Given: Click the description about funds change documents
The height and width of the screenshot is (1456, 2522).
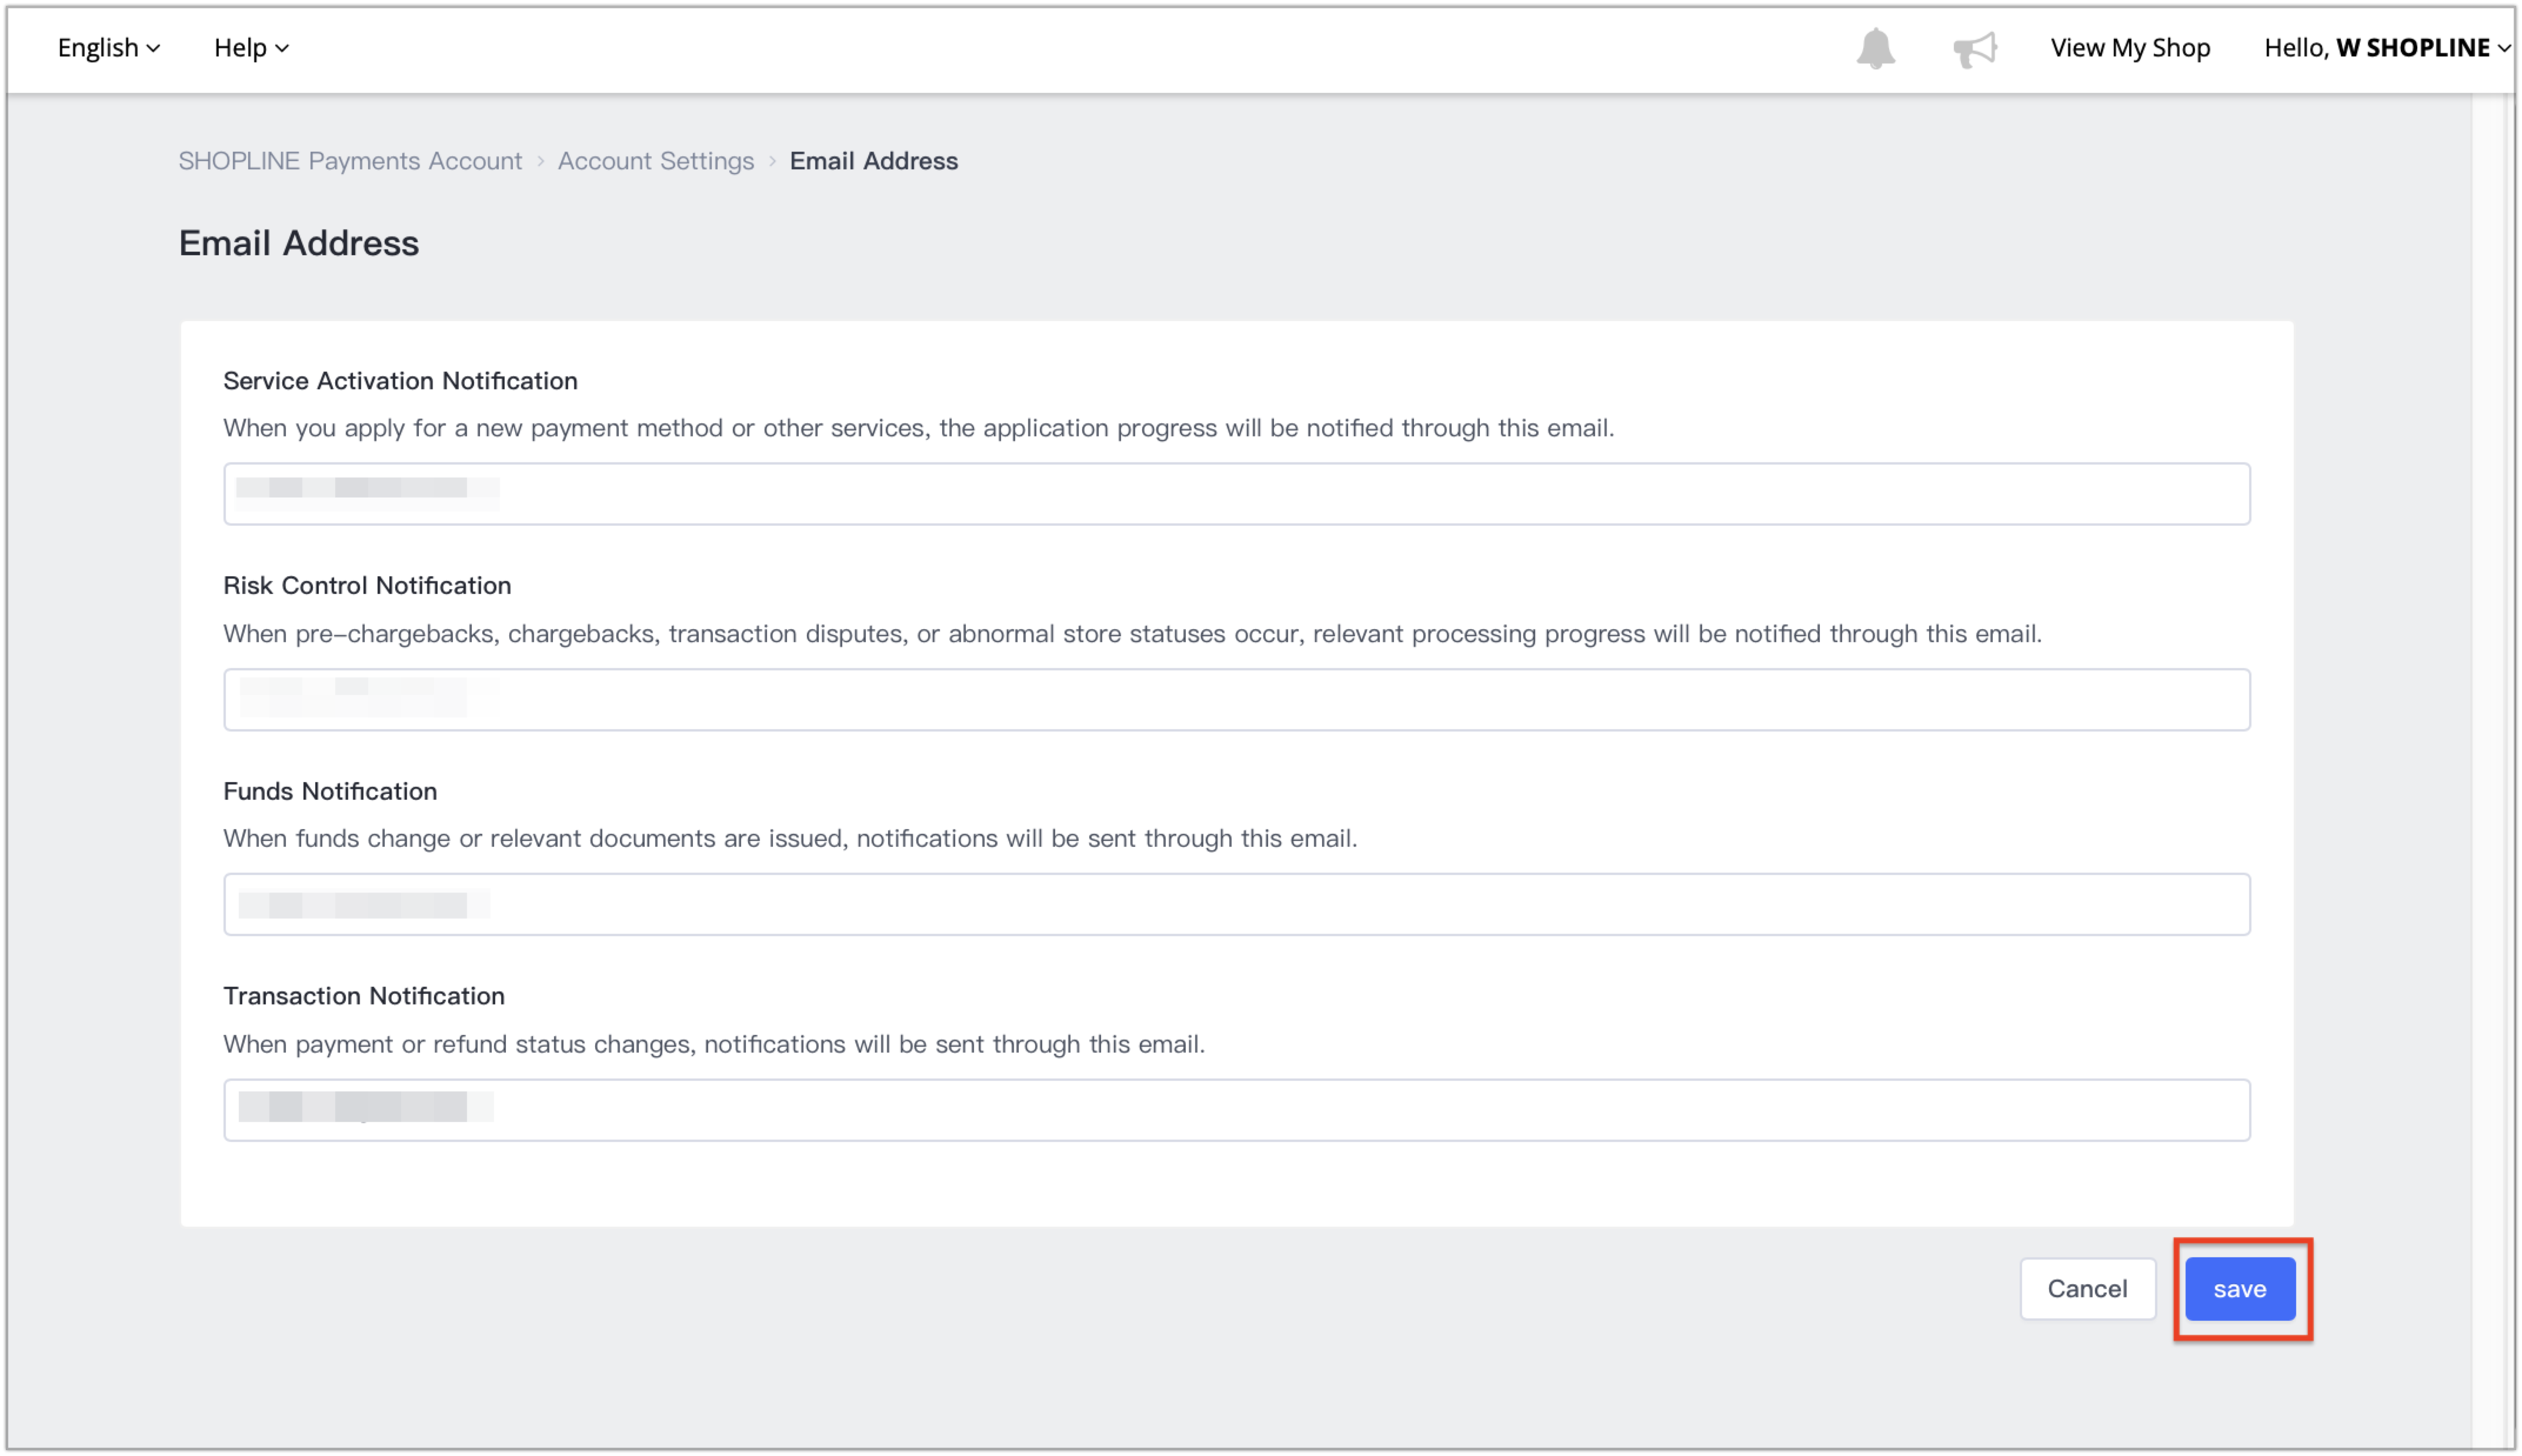Looking at the screenshot, I should pos(790,838).
